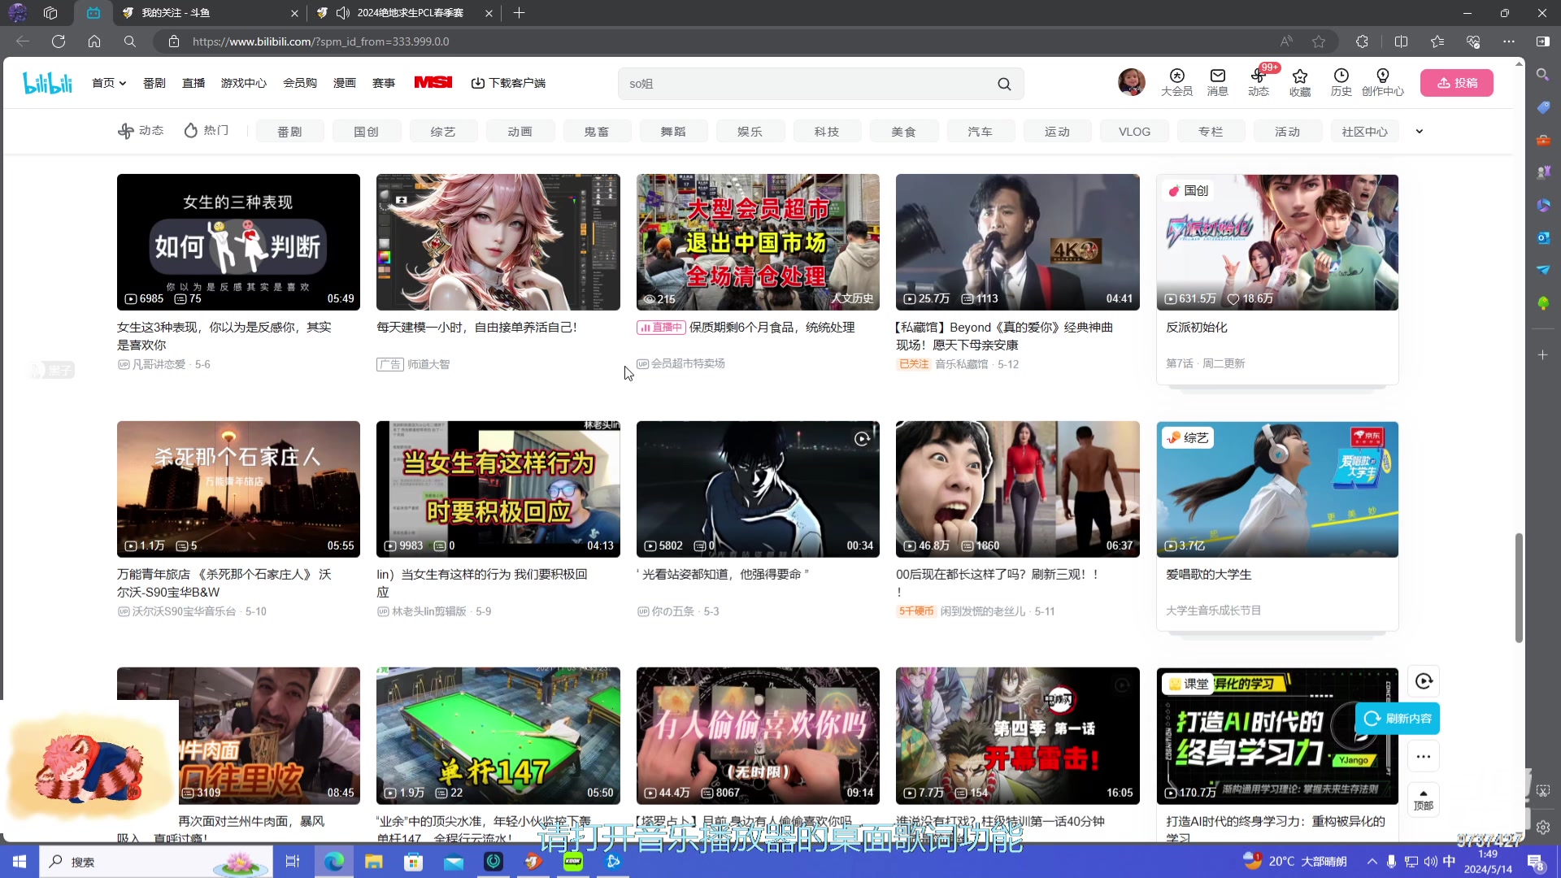The width and height of the screenshot is (1561, 878).
Task: Open uploader 林老头lin剪辑版 link
Action: point(429,611)
